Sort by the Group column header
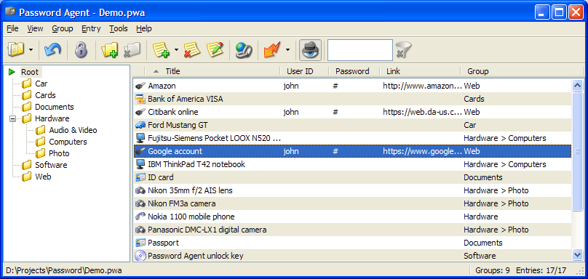588x279 pixels. tap(522, 71)
